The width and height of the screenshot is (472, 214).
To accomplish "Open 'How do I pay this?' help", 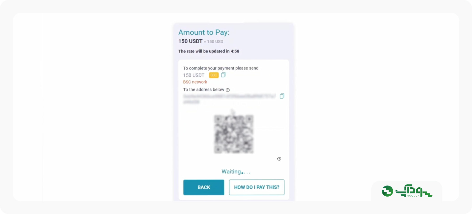I will pos(257,187).
